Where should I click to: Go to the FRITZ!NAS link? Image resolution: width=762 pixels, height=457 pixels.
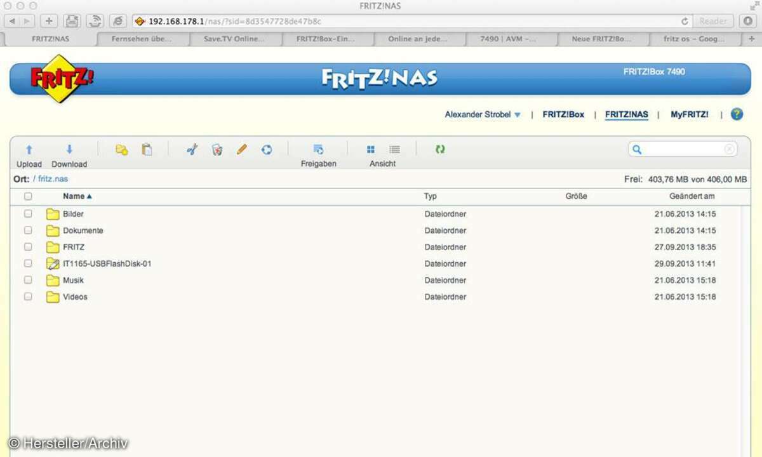coord(627,115)
